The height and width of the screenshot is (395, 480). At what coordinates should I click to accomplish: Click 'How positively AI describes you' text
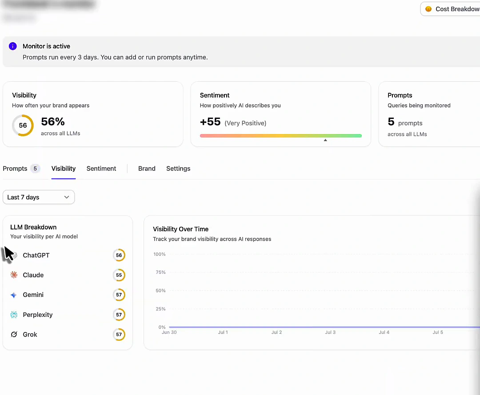point(240,106)
